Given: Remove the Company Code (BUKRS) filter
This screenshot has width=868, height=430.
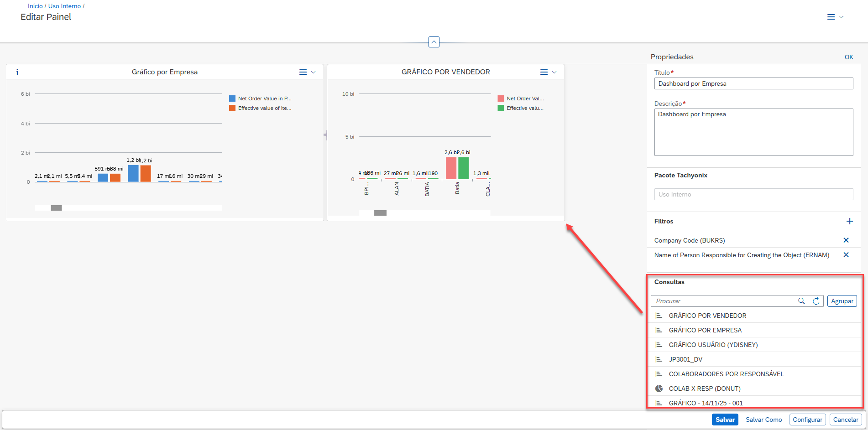Looking at the screenshot, I should 846,240.
